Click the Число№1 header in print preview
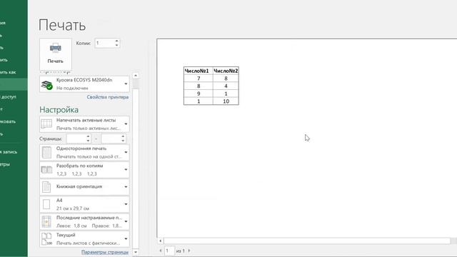Viewport: 457px width, 257px height. tap(199, 71)
